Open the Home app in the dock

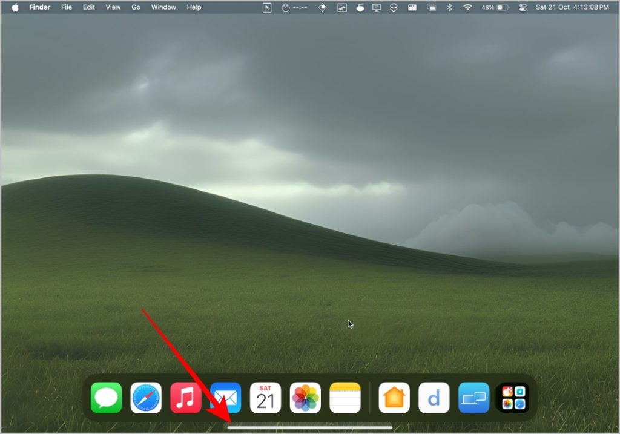pos(394,398)
